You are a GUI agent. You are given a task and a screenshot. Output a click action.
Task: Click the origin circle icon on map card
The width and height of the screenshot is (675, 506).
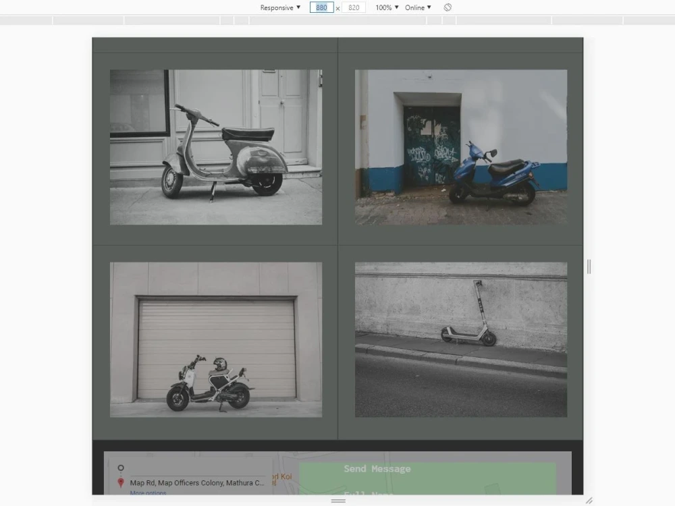pyautogui.click(x=121, y=468)
